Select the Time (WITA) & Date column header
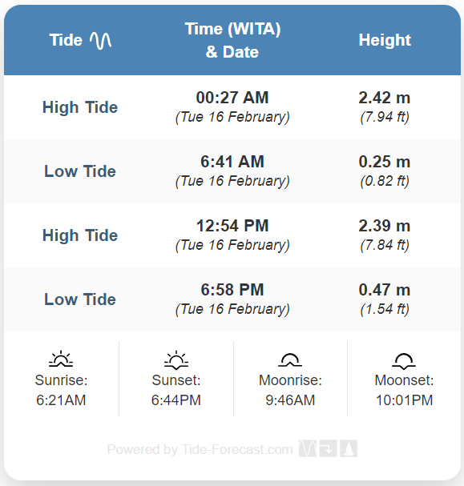This screenshot has height=486, width=464. [x=232, y=40]
